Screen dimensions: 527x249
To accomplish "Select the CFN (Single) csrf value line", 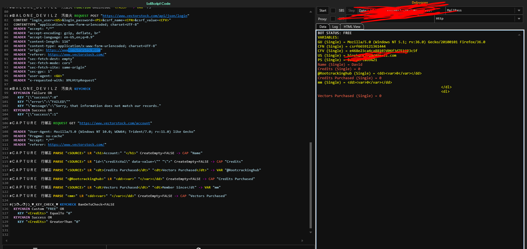I will coord(352,46).
